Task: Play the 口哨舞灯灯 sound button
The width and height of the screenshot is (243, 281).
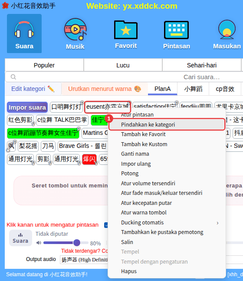Action: pos(66,107)
